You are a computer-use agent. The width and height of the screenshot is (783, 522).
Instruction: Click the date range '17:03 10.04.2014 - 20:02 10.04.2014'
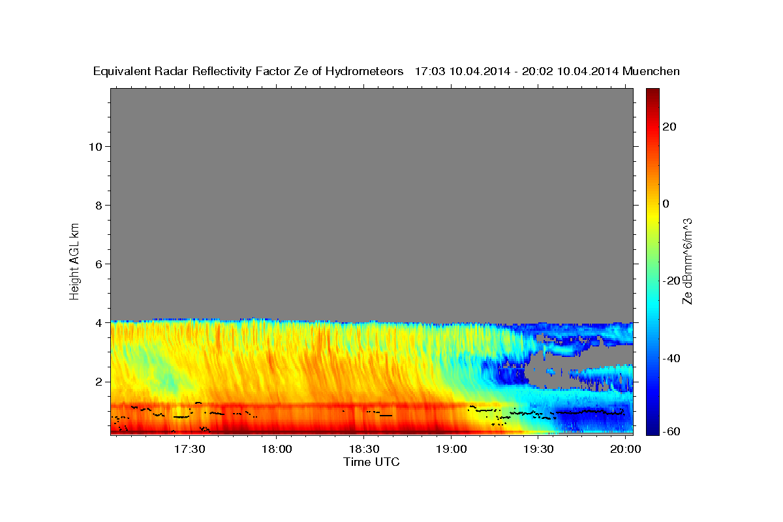pos(516,72)
